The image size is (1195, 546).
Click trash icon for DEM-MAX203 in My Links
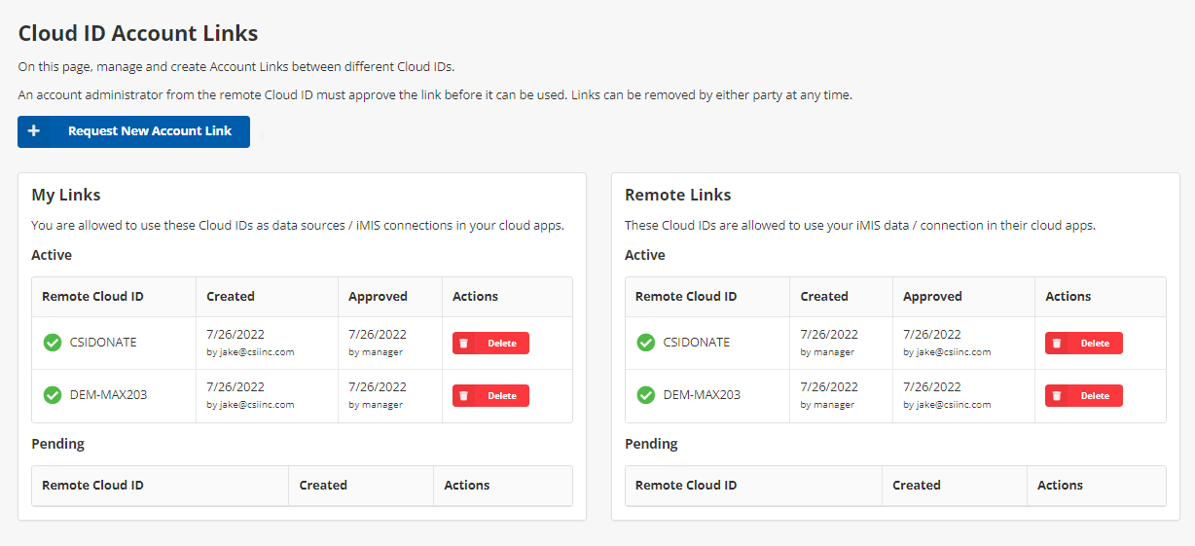pyautogui.click(x=464, y=396)
